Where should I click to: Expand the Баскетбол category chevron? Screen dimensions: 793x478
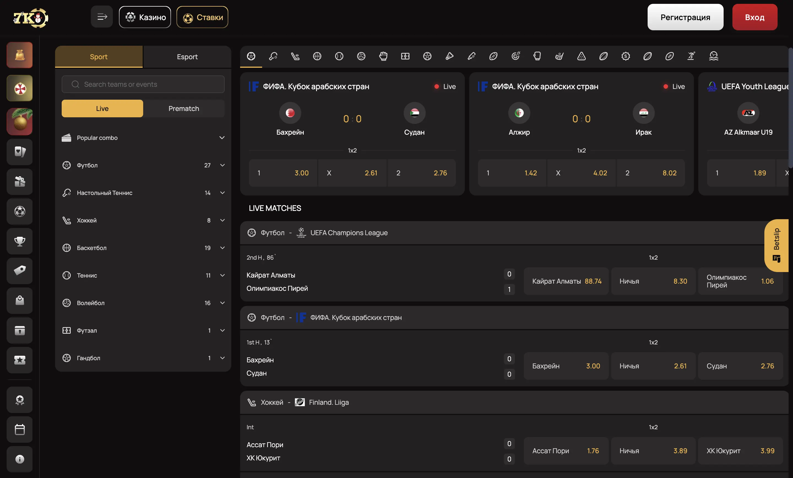pyautogui.click(x=222, y=248)
